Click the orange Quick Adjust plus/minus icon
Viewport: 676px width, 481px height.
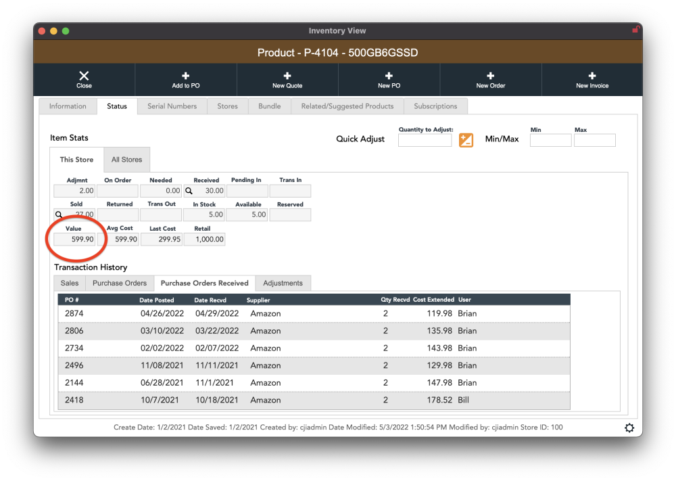[x=466, y=140]
